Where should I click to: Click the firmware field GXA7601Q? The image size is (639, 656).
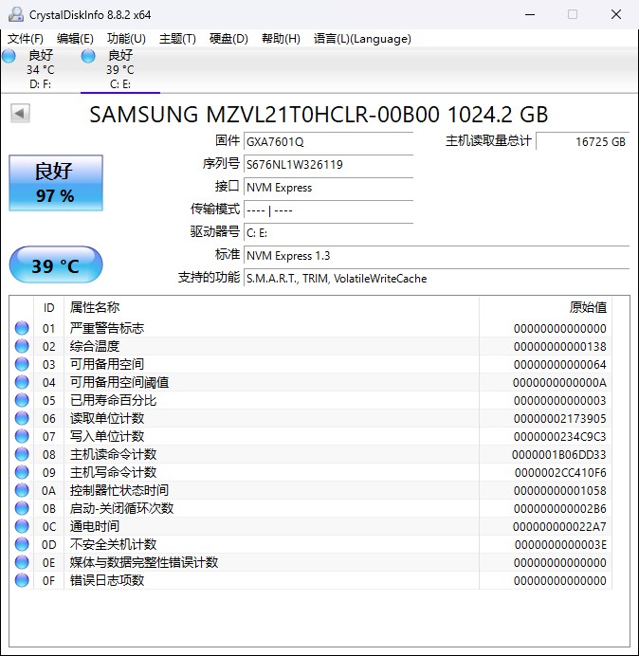(328, 141)
